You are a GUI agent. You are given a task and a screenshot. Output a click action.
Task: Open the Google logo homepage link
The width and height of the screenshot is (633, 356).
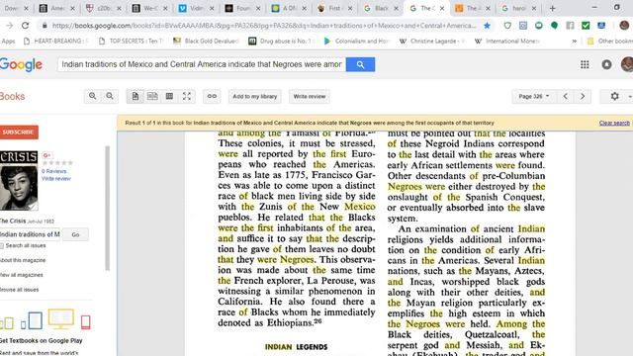21,64
